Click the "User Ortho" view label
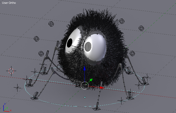Screen dimensions: 176x113 [9, 3]
